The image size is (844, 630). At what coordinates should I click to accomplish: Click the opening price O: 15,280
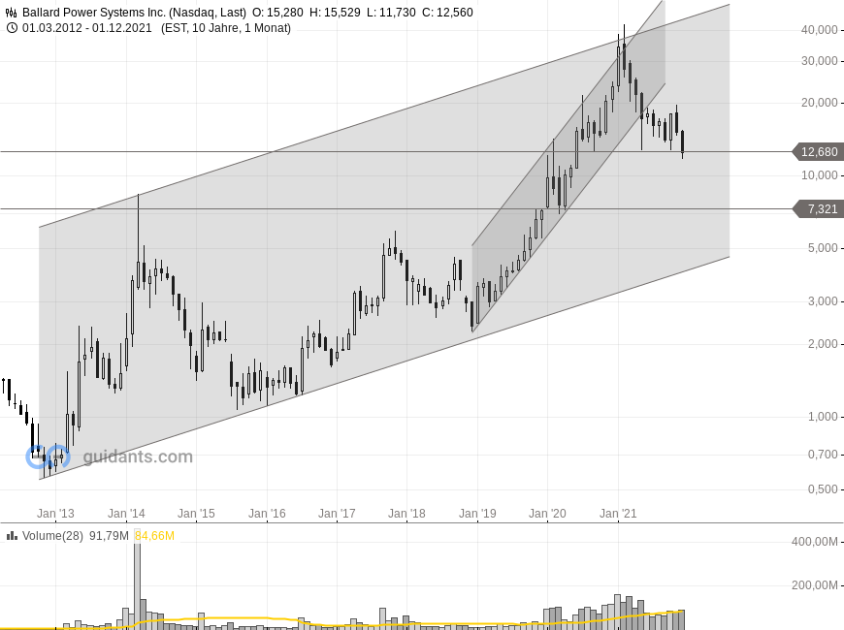(x=277, y=13)
